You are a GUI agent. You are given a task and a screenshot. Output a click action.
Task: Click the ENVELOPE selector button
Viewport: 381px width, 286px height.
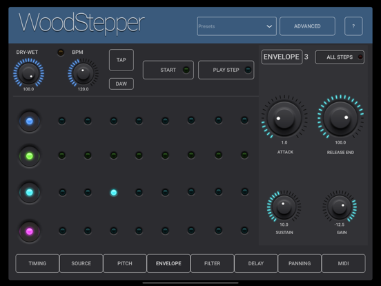click(x=282, y=57)
